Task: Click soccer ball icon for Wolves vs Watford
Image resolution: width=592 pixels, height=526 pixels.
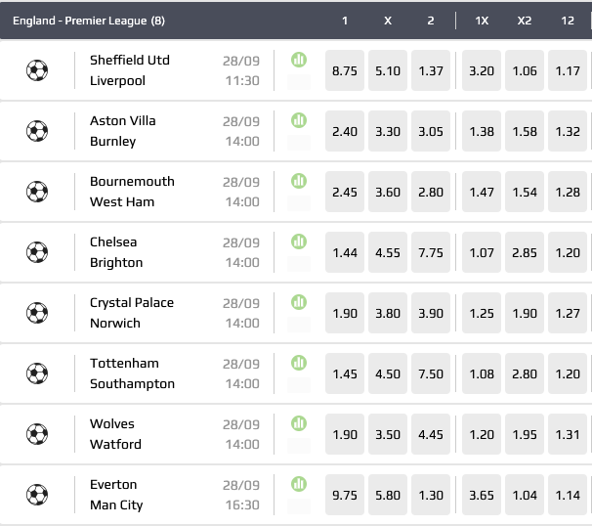Action: [x=37, y=434]
